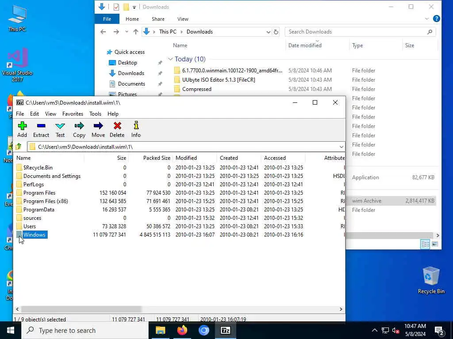This screenshot has width=453, height=339.
Task: Open Windows Start menu
Action: pos(11,330)
